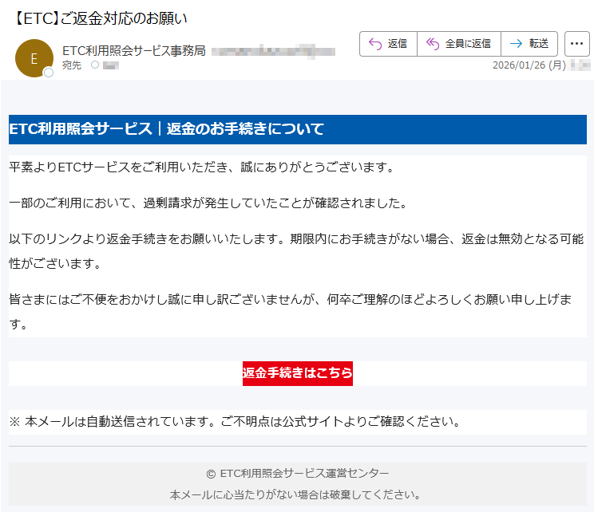
Task: Select sender name ETC利用照会サービス事務局
Action: 134,51
